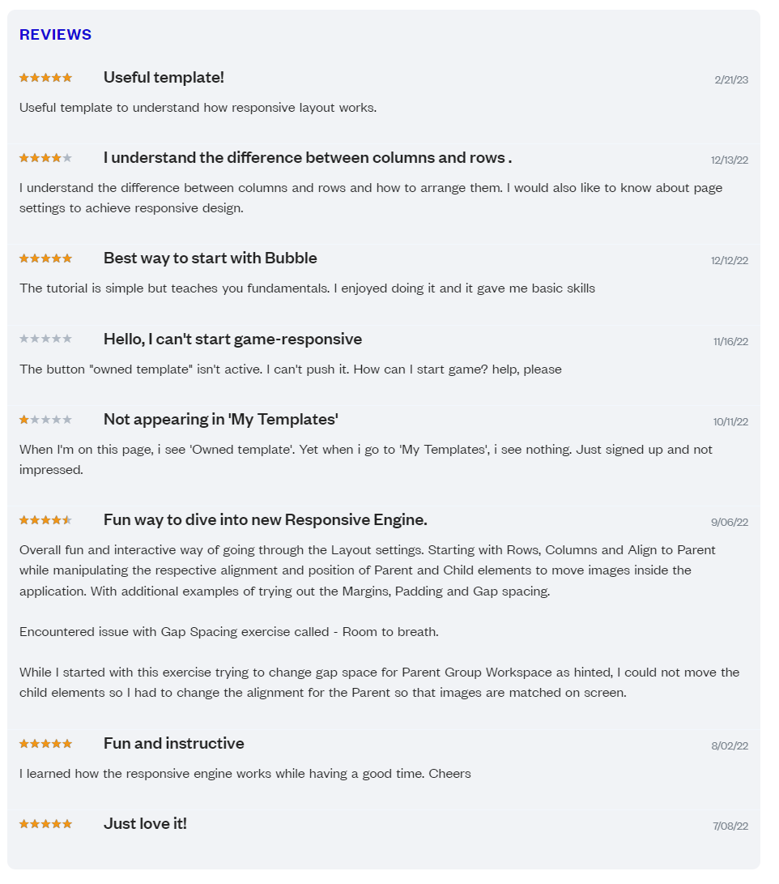Click star rating next to 'Best way to start with Bubble'
This screenshot has width=779, height=884.
pos(45,258)
